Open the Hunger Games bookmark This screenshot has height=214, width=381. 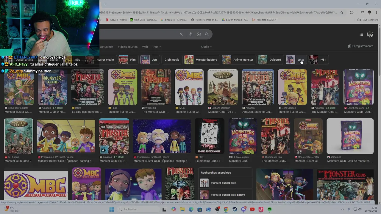[x=204, y=20]
